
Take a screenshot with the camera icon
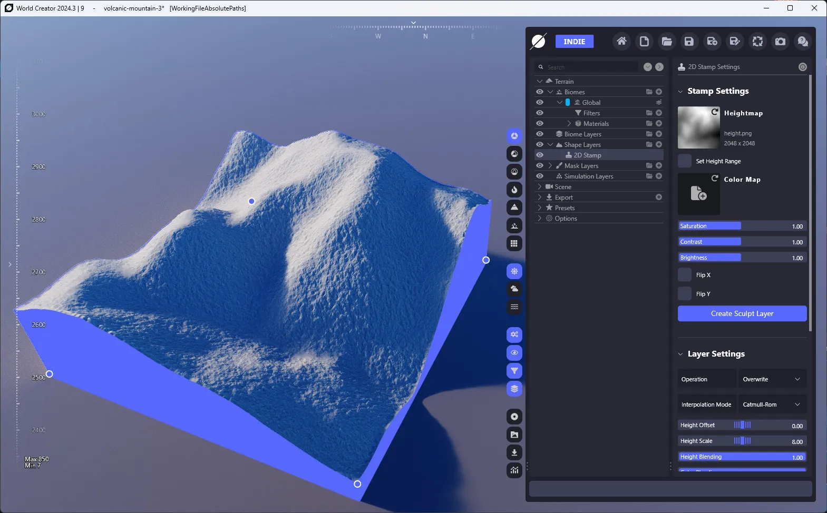780,41
